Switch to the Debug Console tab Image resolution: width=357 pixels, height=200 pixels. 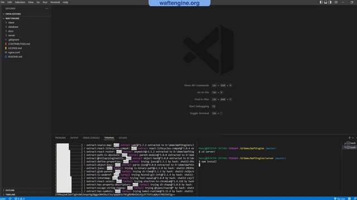pyautogui.click(x=91, y=138)
